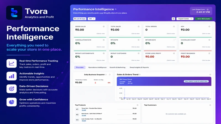Select the Overview tab
This screenshot has height=124, width=221.
tap(80, 67)
